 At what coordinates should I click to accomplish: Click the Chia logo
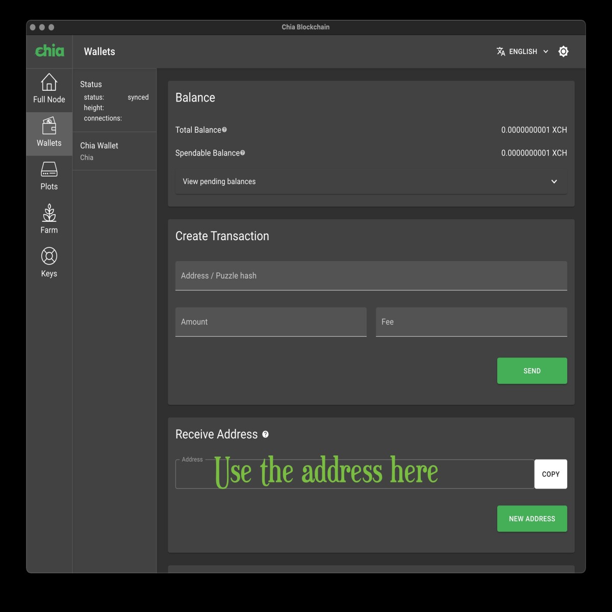49,51
